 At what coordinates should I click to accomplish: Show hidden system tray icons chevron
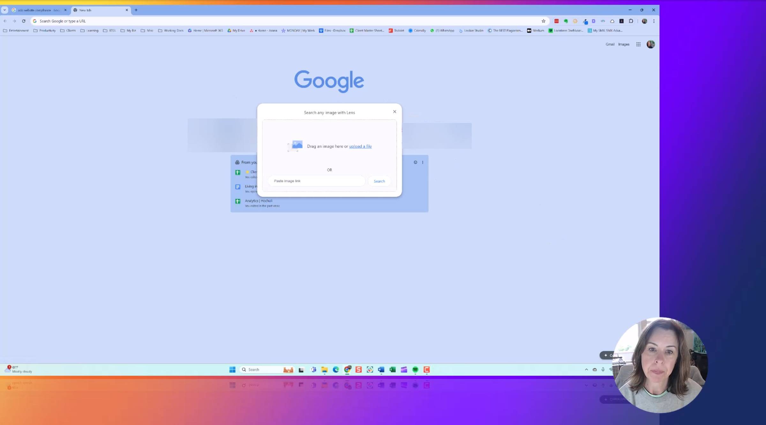586,370
